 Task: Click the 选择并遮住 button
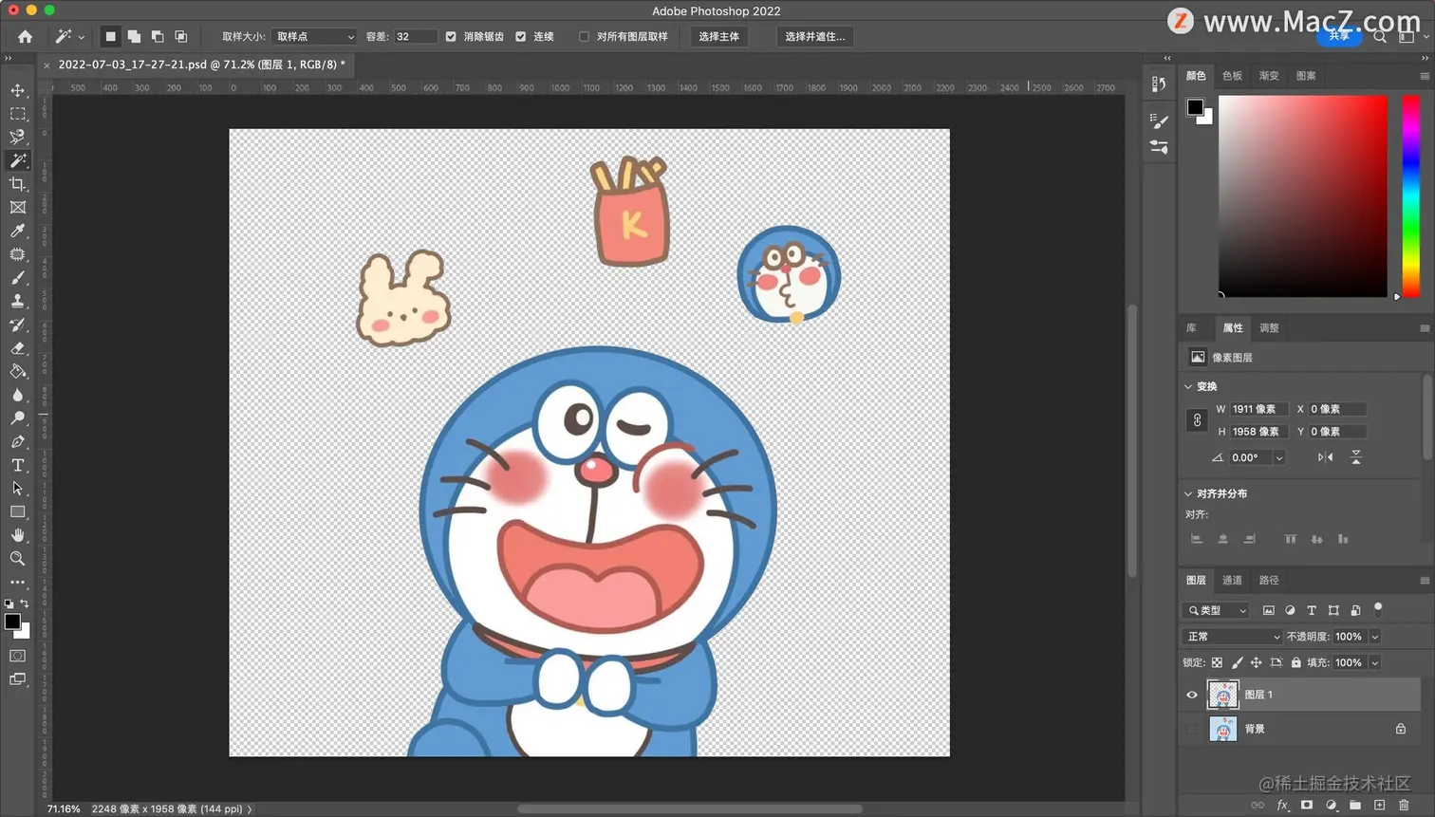814,37
